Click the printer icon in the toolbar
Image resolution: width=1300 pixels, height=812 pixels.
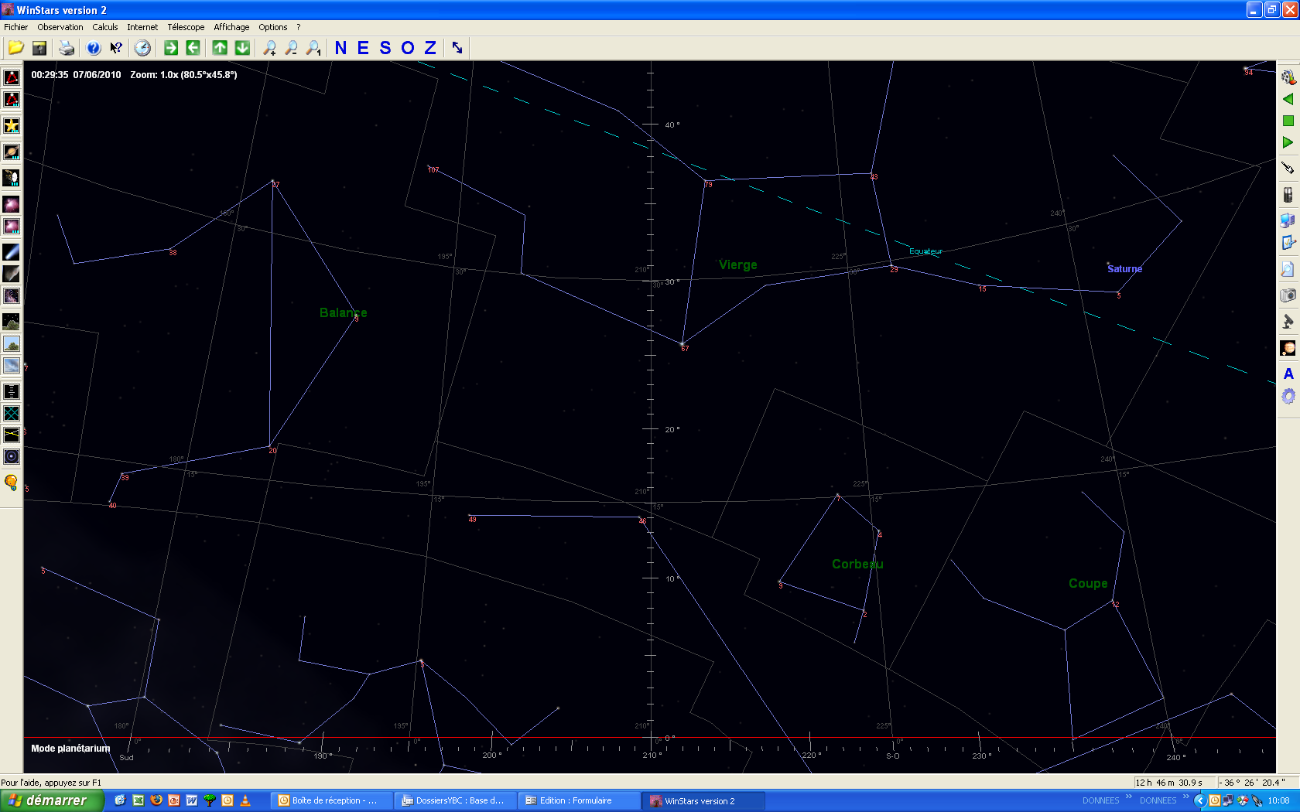pyautogui.click(x=67, y=48)
